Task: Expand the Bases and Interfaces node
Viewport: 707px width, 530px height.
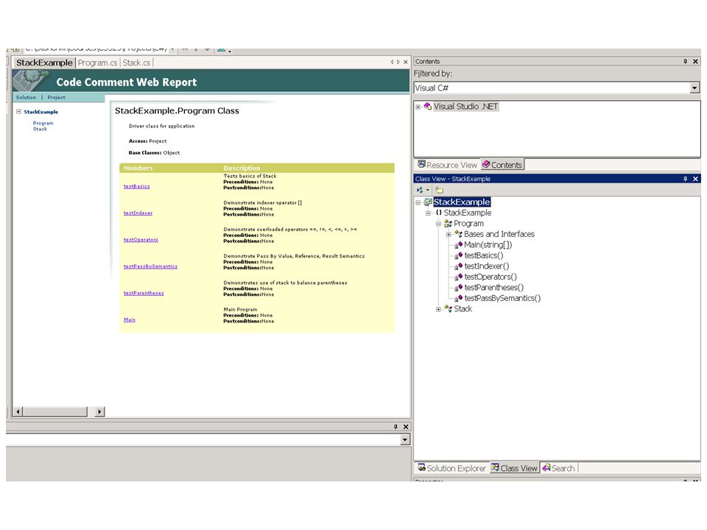Action: click(449, 234)
